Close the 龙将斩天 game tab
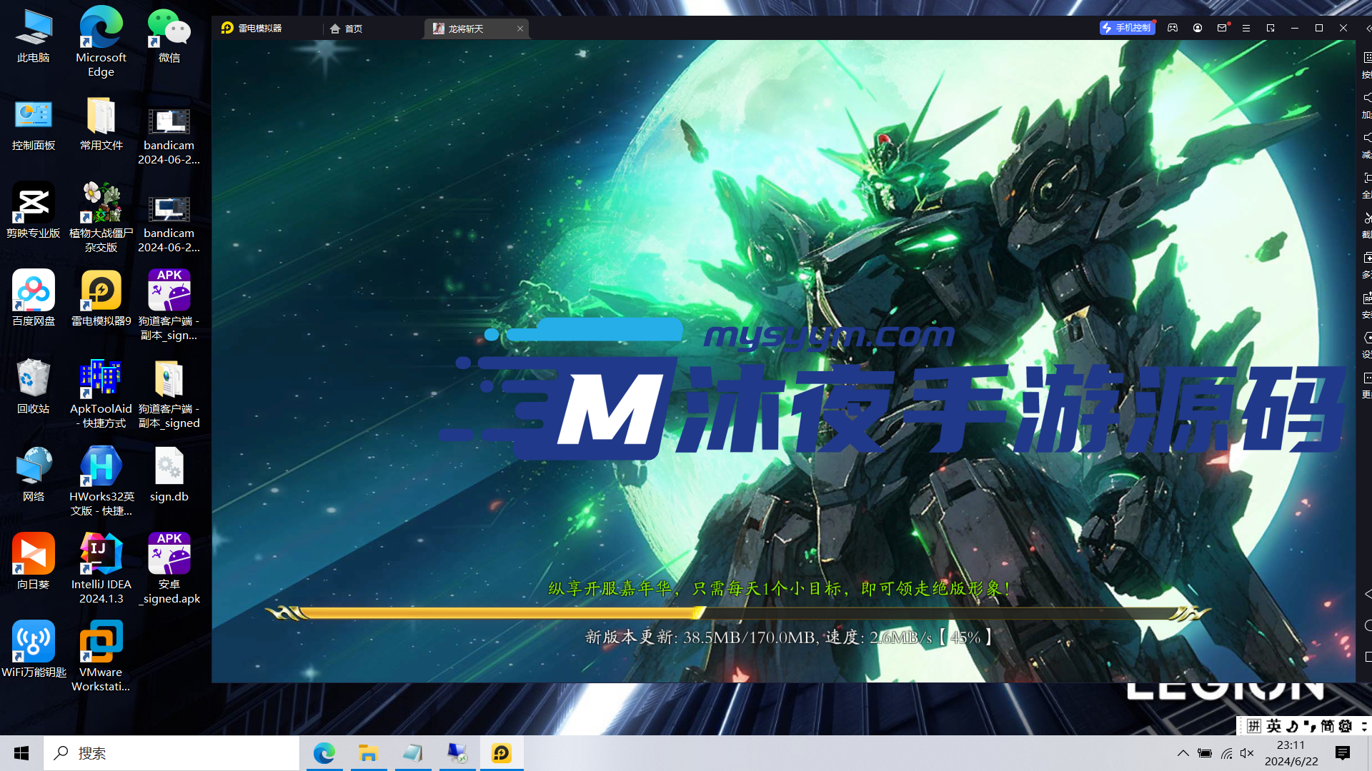 click(520, 29)
